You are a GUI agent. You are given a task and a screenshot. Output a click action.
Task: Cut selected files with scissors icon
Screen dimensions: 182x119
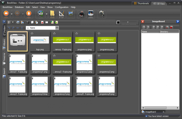pos(28,22)
